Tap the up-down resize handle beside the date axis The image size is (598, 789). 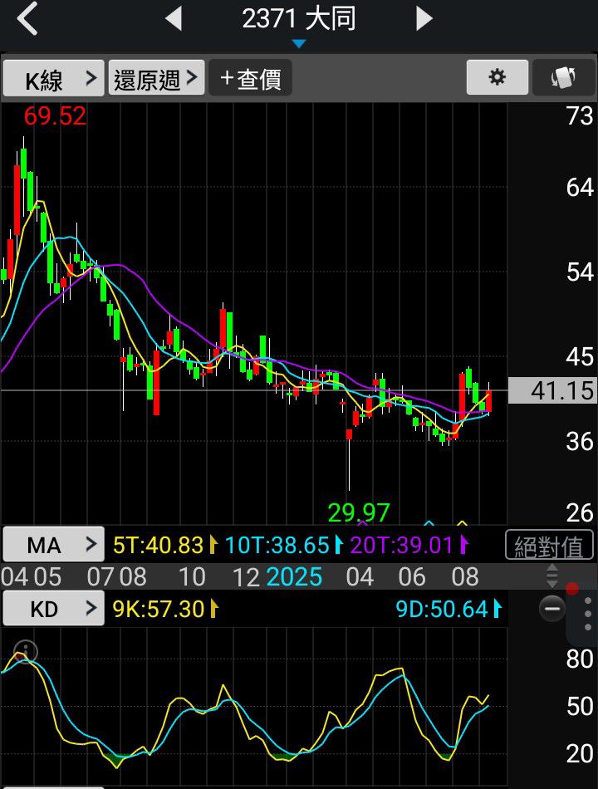pos(552,576)
